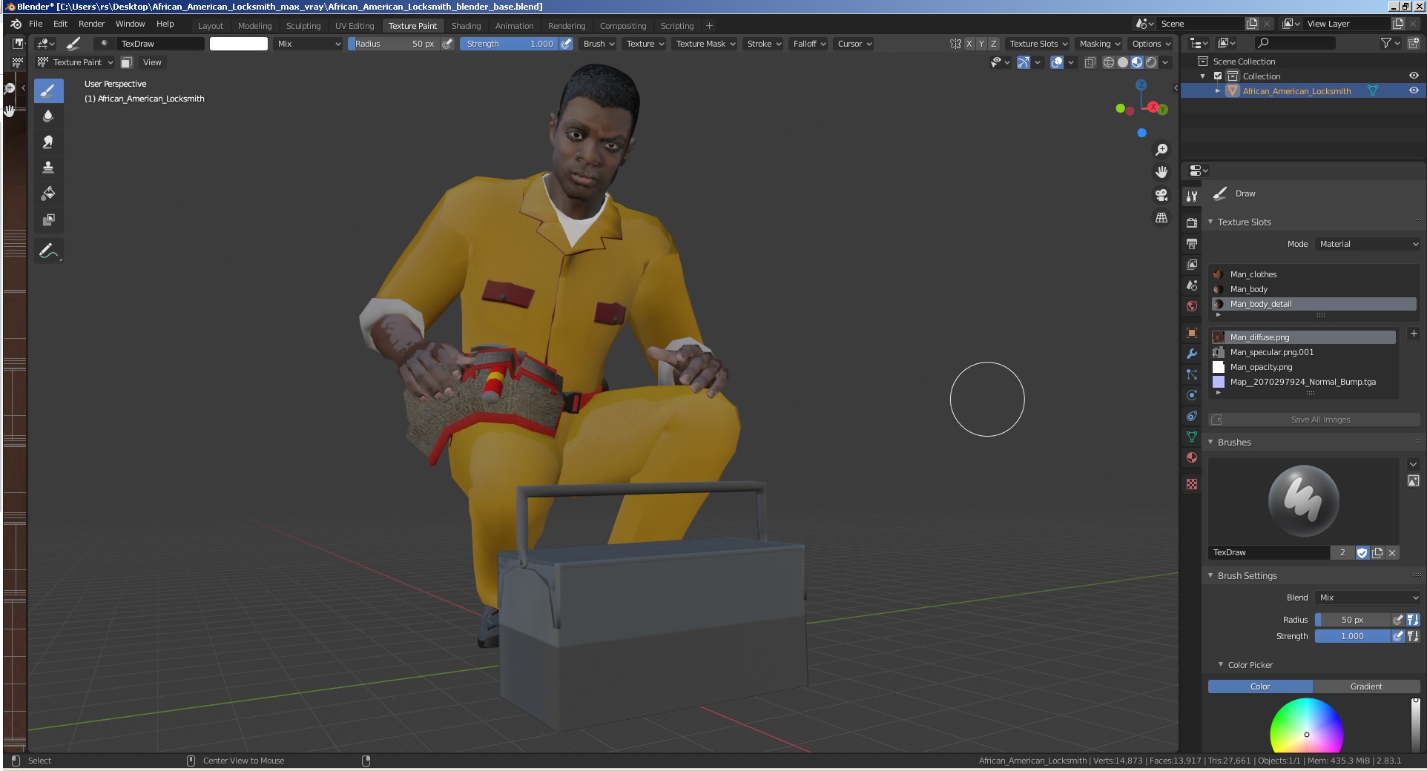Open the Render menu
The height and width of the screenshot is (771, 1427).
coord(91,24)
